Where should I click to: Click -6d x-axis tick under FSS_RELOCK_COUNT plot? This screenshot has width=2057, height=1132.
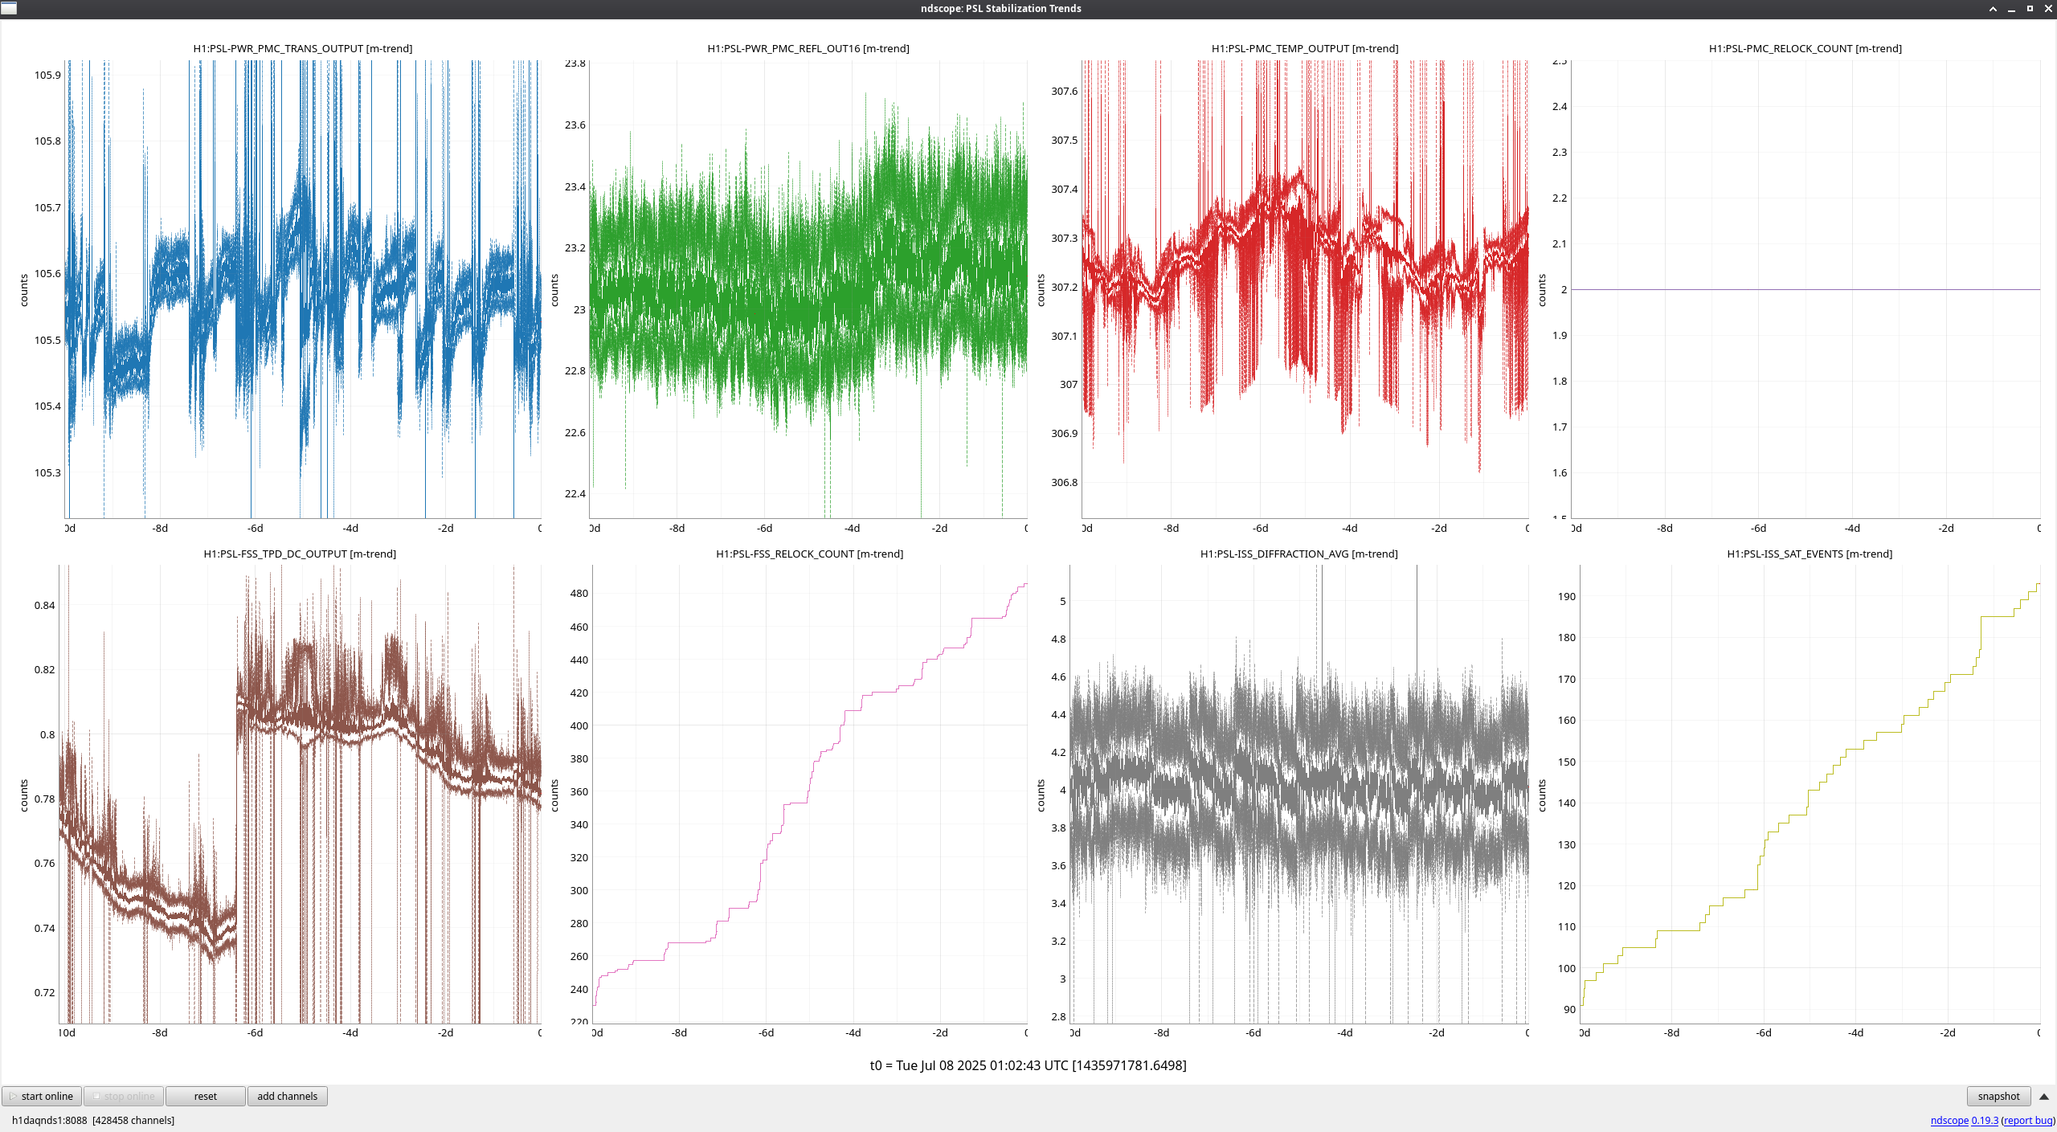766,1032
